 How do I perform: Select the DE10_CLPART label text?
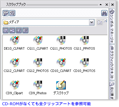point(14,48)
